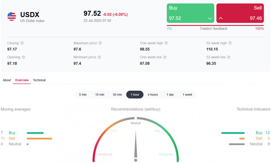Click the Moving averages Sell orange bar
The width and height of the screenshot is (271, 163).
click(39, 139)
